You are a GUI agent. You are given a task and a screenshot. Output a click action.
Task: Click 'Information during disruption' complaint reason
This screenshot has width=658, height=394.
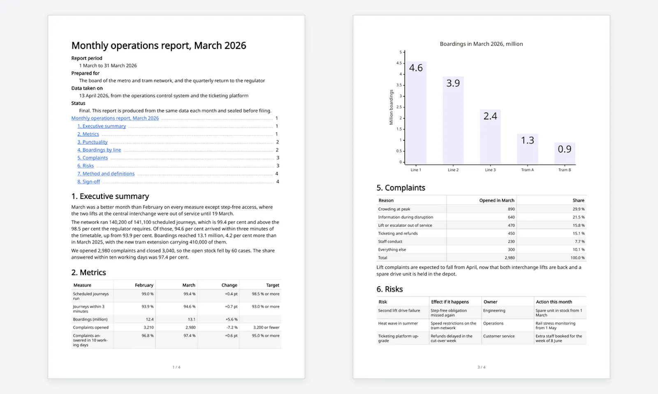(405, 217)
